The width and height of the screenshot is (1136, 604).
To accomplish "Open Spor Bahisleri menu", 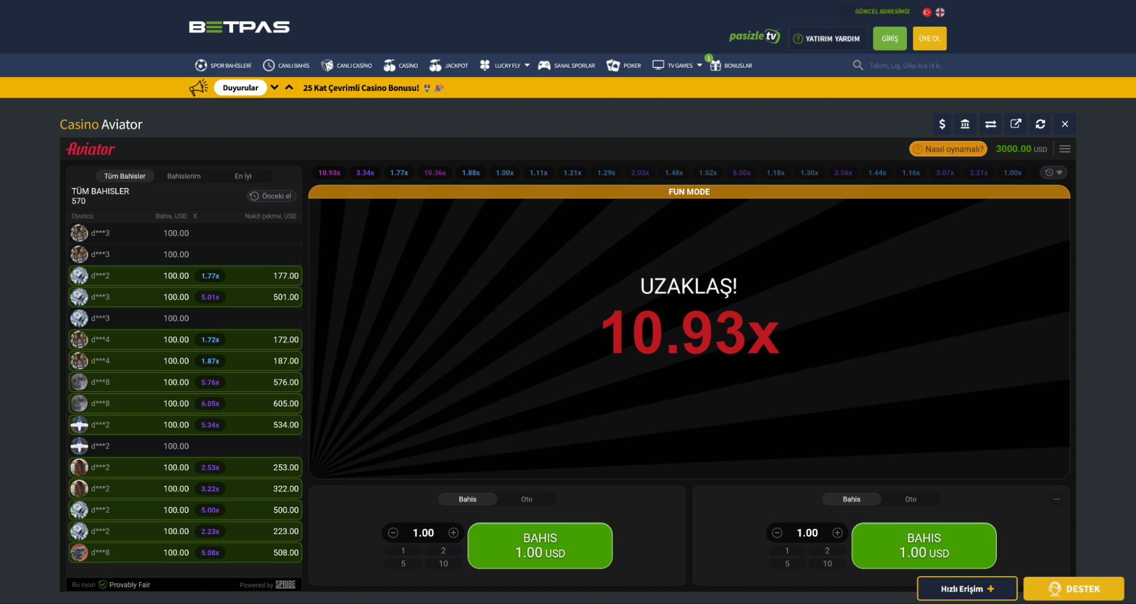I will (x=223, y=65).
